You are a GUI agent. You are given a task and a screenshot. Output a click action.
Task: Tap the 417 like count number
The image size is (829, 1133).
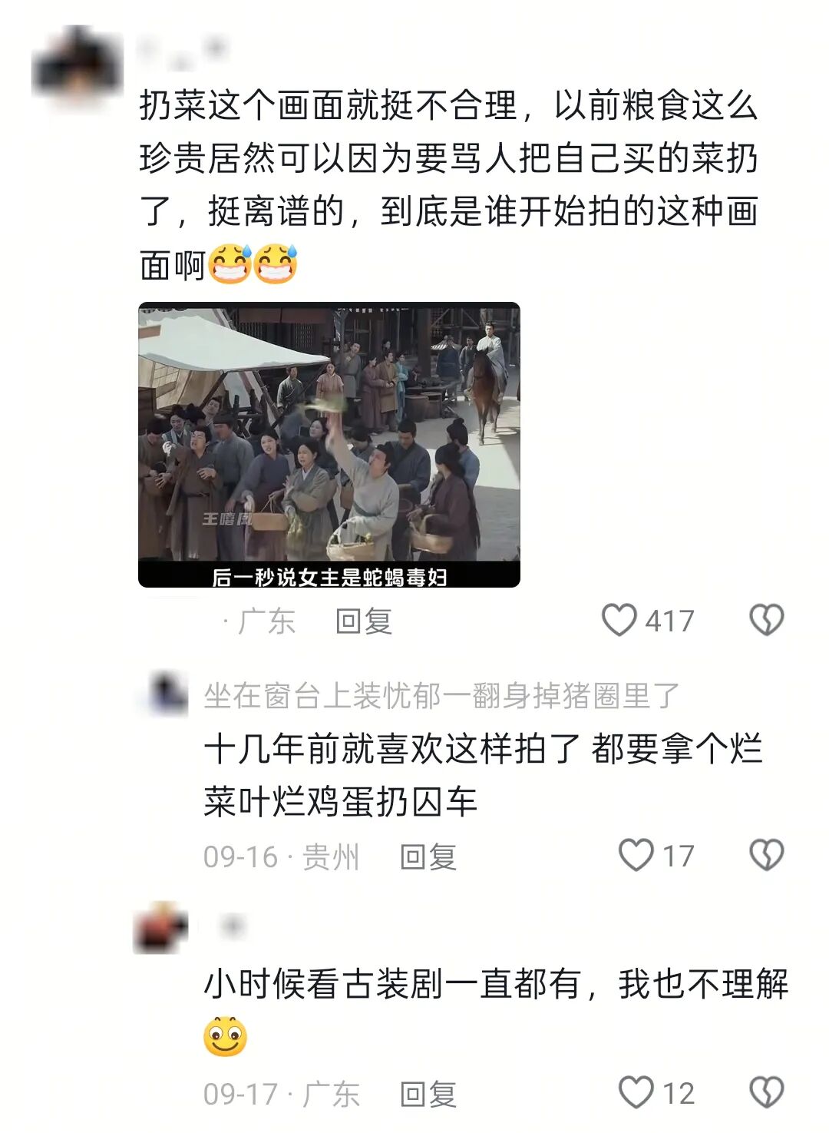point(669,621)
